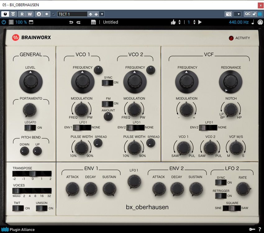Set VCO 1 modulation source switch ENV1/LFO1/NONE
The height and width of the screenshot is (233, 264).
(82, 128)
